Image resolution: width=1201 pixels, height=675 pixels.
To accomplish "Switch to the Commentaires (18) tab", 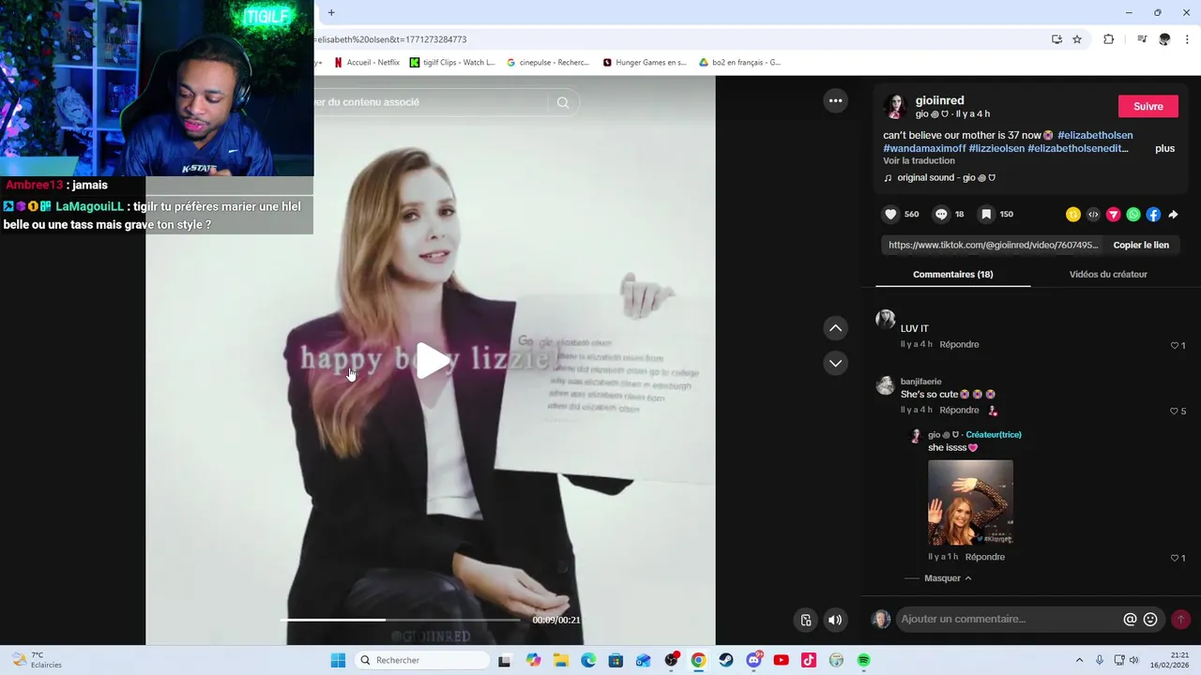I will (x=952, y=274).
